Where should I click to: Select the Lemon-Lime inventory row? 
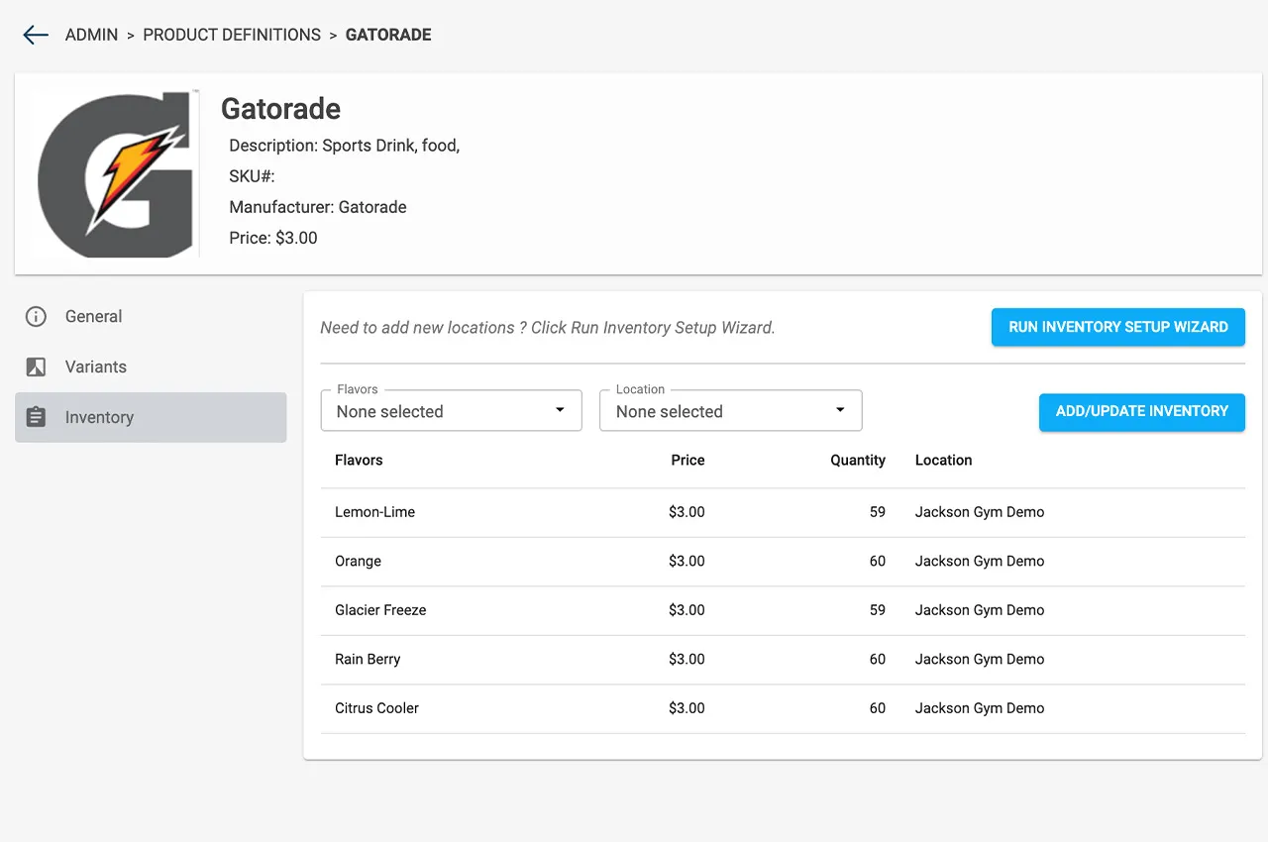tap(693, 512)
